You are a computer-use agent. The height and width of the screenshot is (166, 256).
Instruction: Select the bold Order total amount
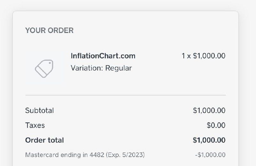209,140
